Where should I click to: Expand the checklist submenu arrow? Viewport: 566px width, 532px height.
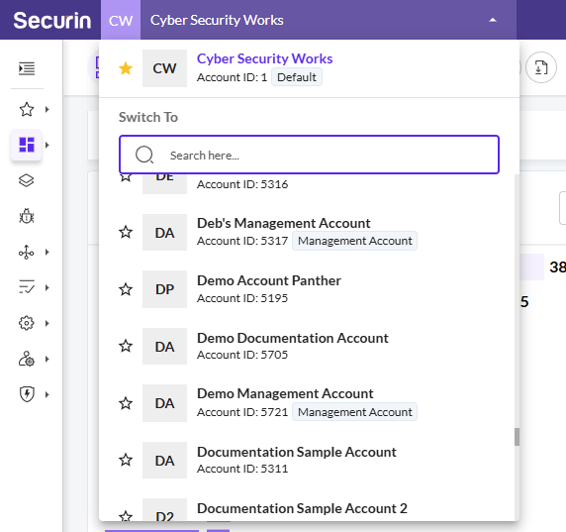tap(47, 287)
